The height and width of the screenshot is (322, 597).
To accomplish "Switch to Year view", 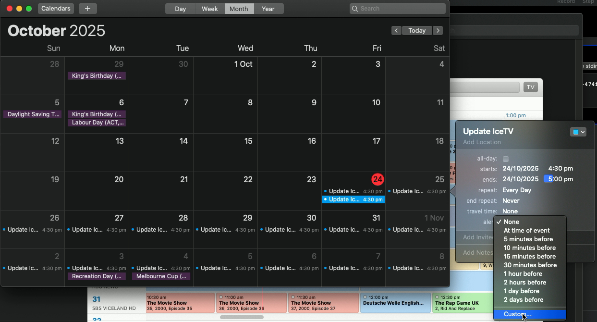I will [268, 9].
